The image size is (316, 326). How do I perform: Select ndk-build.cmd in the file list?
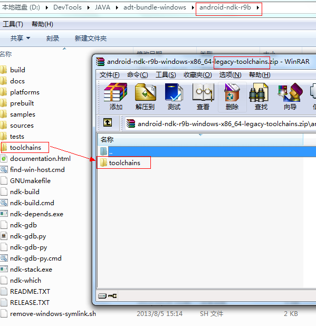(32, 203)
